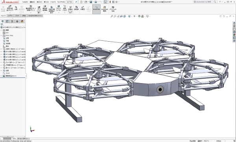Click the Options gear icon

pos(116,2)
